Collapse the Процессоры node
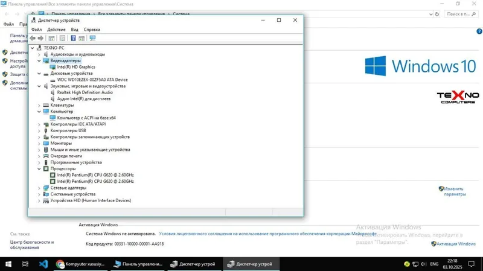Viewport: 483px width, 271px height. click(x=39, y=169)
